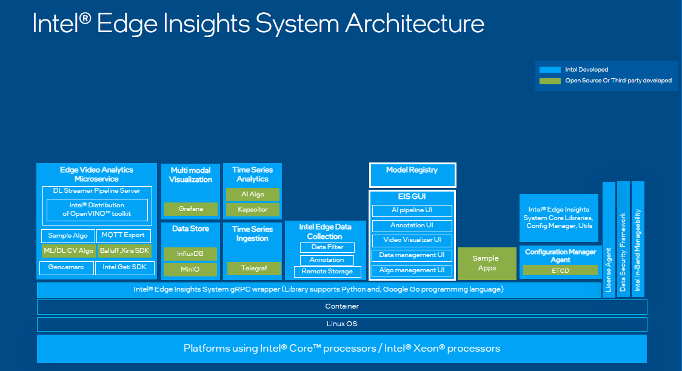The image size is (682, 371).
Task: Click Open Source Or Third-party developed label
Action: pyautogui.click(x=618, y=81)
